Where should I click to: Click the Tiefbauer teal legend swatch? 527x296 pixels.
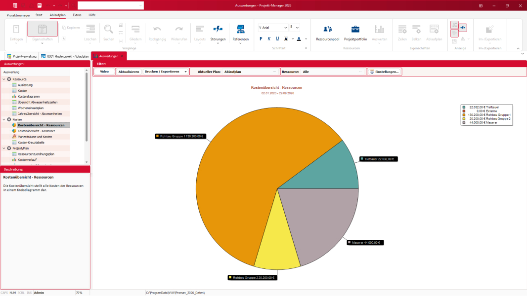[464, 107]
